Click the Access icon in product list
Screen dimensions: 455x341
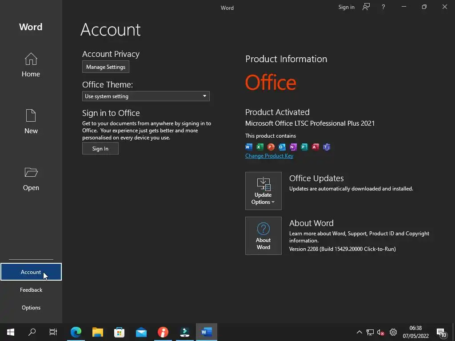tap(315, 147)
